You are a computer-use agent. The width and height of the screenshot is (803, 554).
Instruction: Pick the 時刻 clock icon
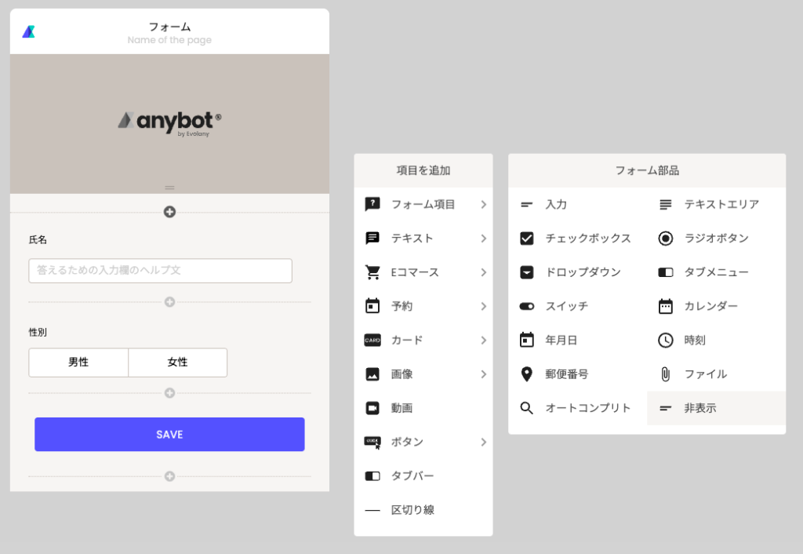(665, 340)
